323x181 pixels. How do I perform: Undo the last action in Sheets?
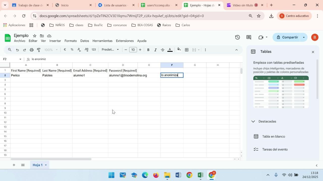click(x=17, y=50)
